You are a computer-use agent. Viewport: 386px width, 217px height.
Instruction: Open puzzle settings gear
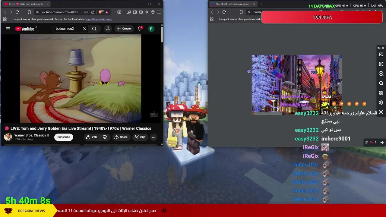tap(381, 102)
